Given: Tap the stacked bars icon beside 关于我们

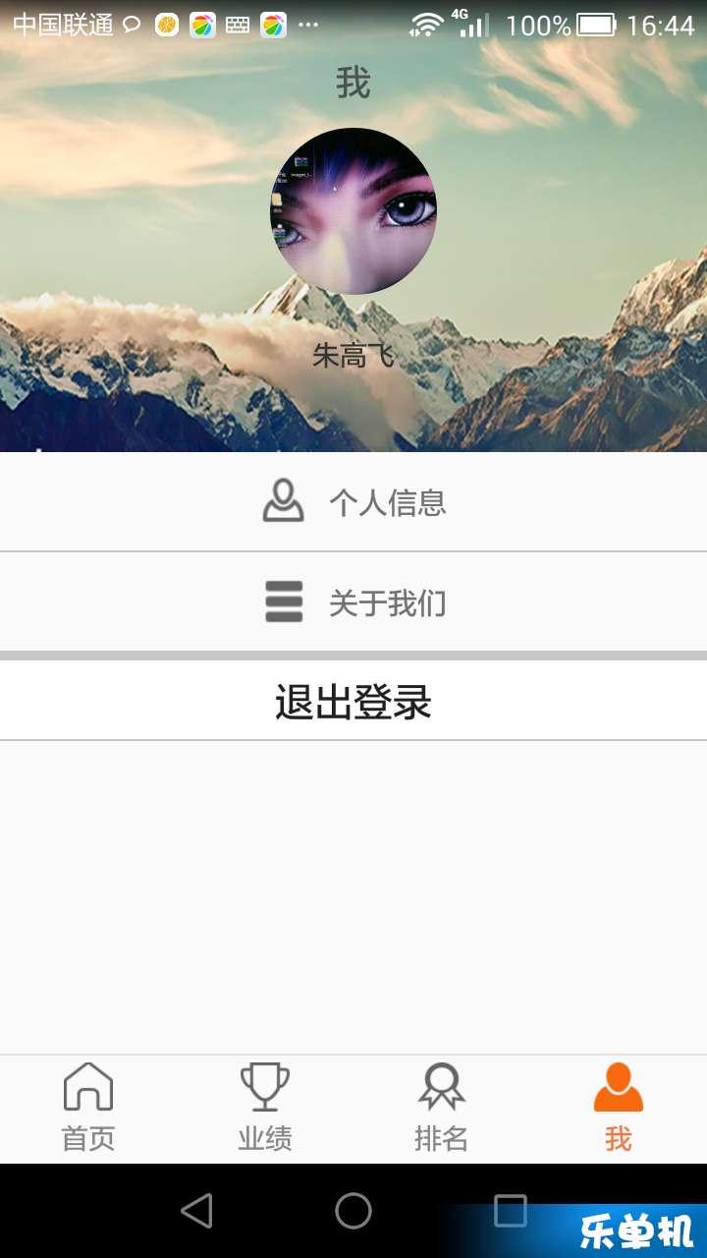Looking at the screenshot, I should coord(284,601).
